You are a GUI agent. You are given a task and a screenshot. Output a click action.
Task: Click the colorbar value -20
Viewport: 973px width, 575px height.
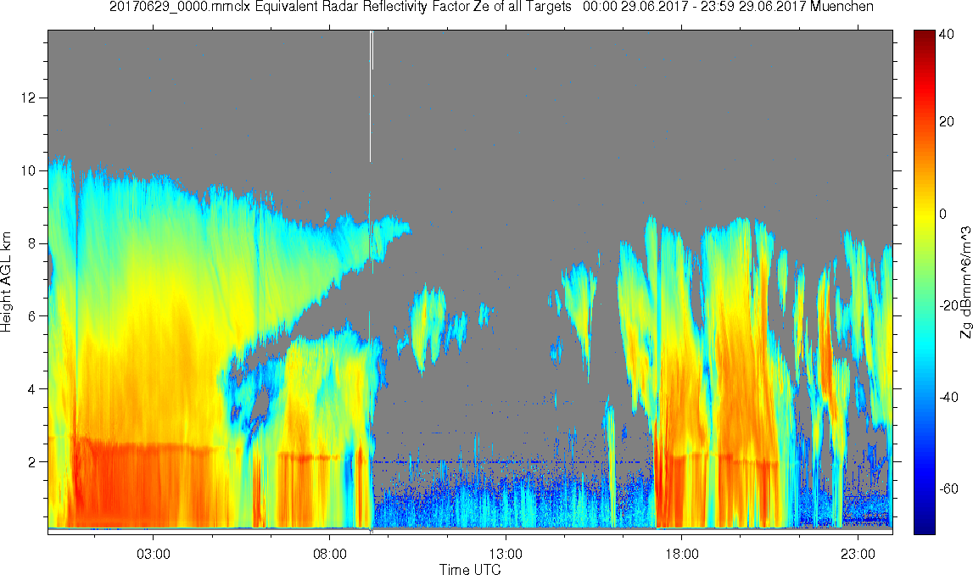[x=948, y=306]
